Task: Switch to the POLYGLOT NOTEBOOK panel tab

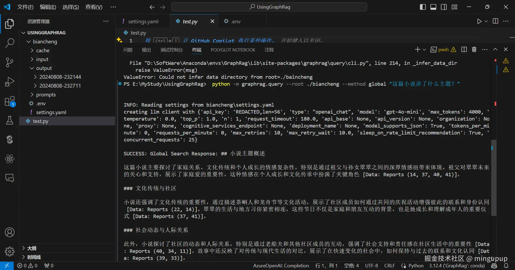Action: pos(233,50)
